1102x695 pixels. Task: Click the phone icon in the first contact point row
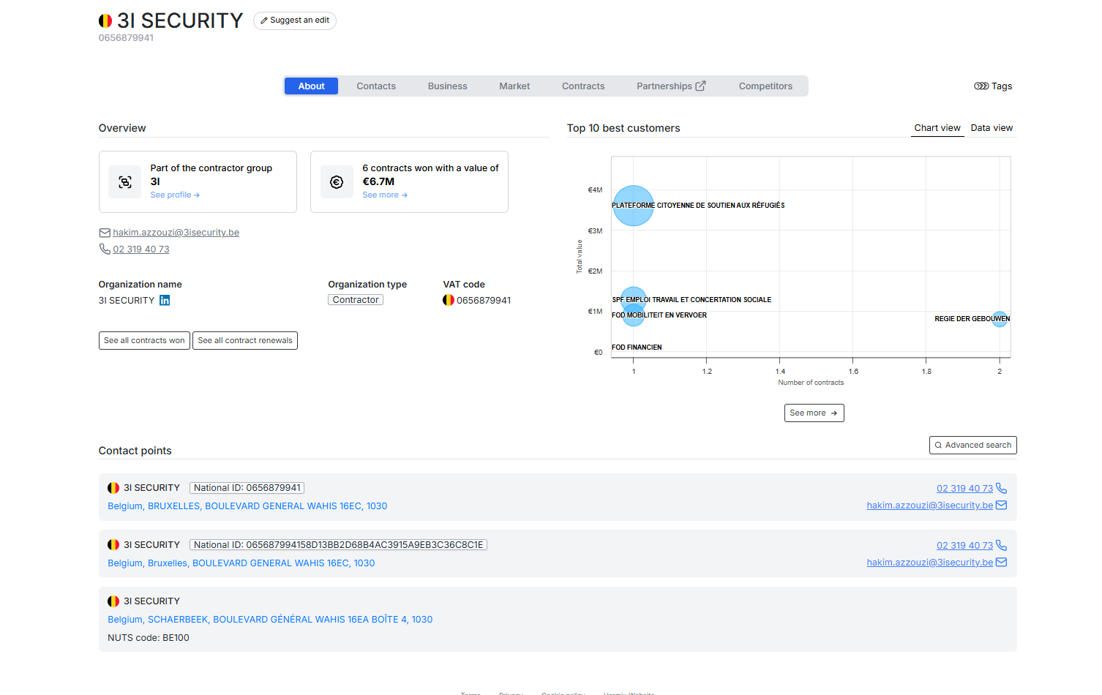point(1002,488)
